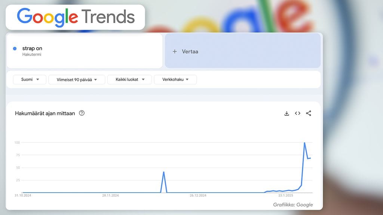
Task: Select the strap on search term card
Action: click(84, 51)
